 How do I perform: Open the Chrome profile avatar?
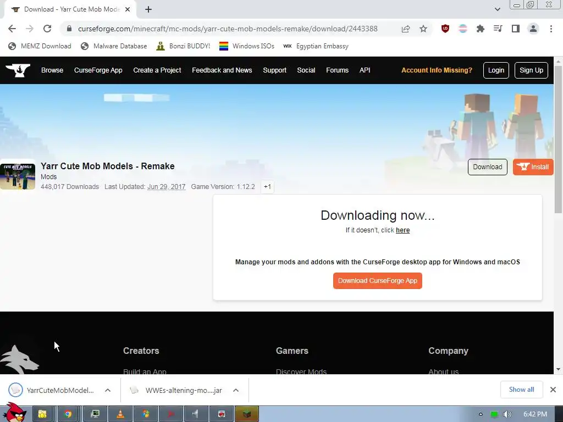[x=533, y=29]
